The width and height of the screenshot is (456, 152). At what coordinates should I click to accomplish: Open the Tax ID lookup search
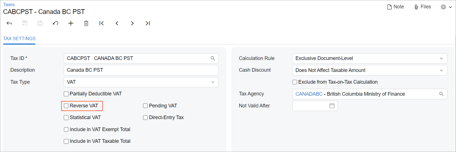pos(213,58)
